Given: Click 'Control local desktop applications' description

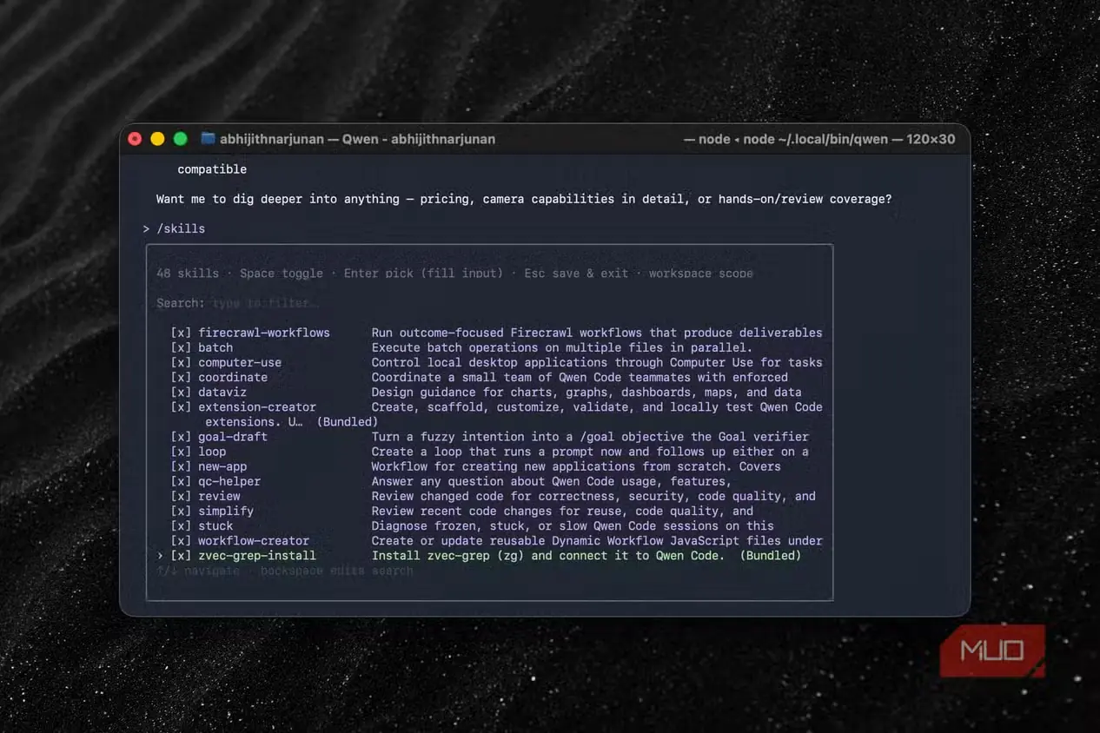Looking at the screenshot, I should point(597,362).
